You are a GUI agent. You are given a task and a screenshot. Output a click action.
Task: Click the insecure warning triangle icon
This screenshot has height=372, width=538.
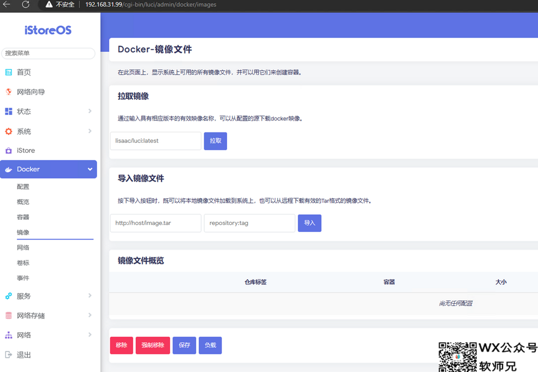coord(49,4)
